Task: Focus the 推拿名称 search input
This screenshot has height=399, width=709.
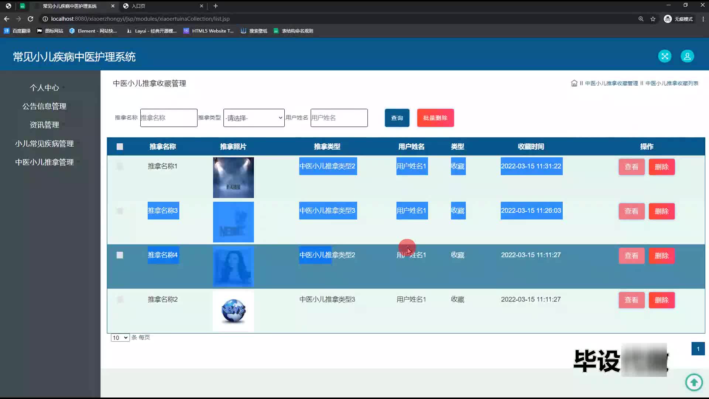Action: click(x=169, y=118)
